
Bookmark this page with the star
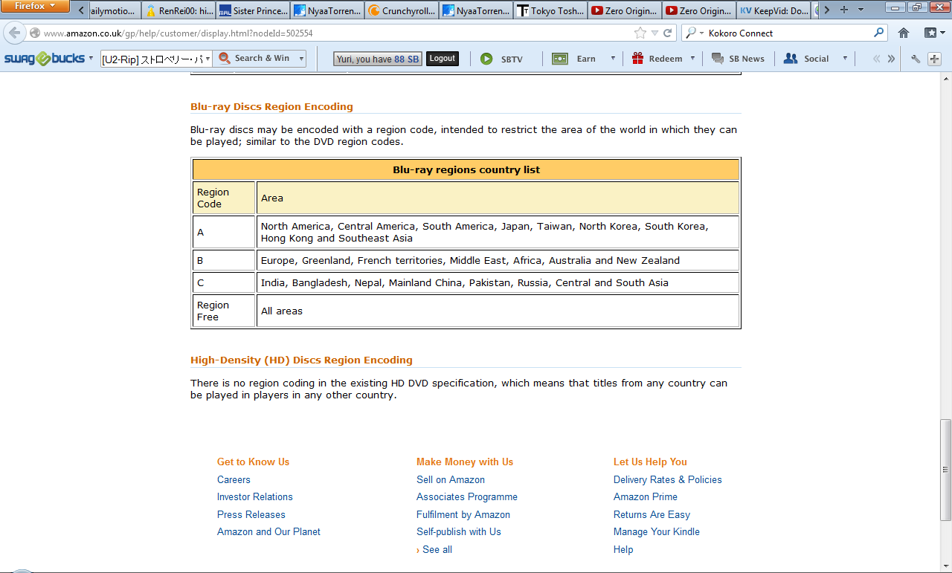[640, 33]
